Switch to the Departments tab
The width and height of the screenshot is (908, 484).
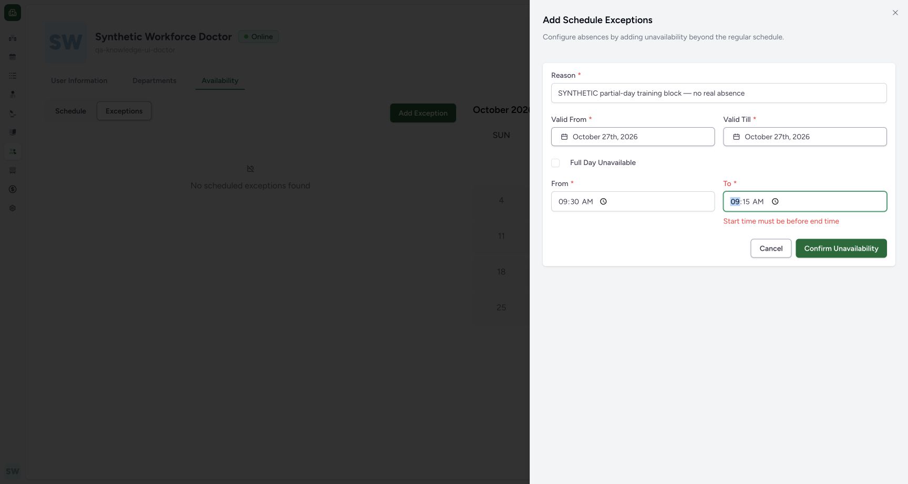click(154, 80)
